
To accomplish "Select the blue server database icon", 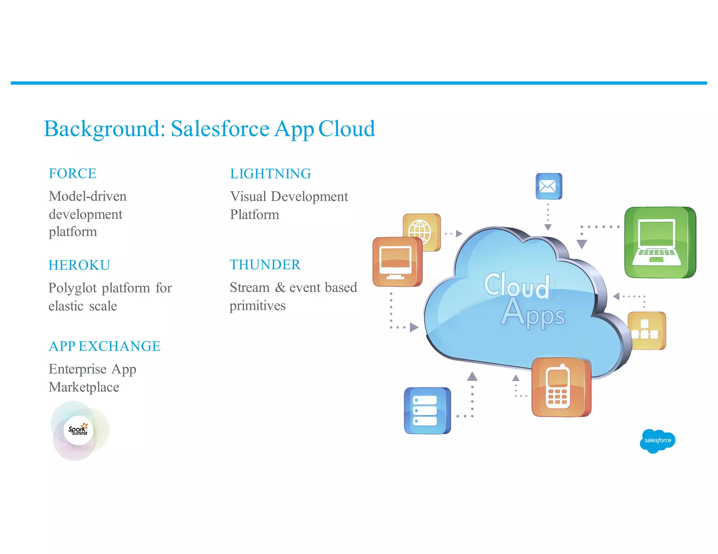I will [427, 410].
